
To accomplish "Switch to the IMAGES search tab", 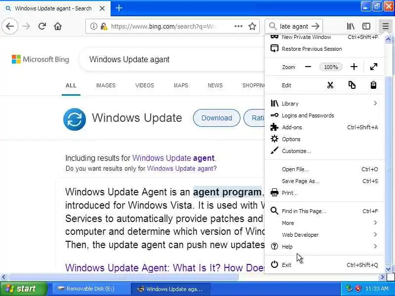I will (x=106, y=85).
